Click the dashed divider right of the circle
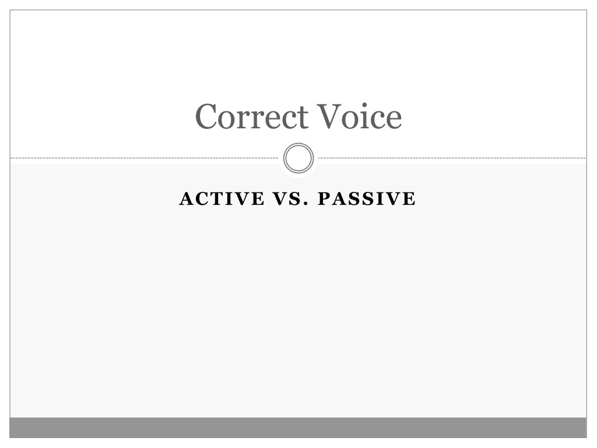Image resolution: width=597 pixels, height=448 pixels. (x=452, y=157)
